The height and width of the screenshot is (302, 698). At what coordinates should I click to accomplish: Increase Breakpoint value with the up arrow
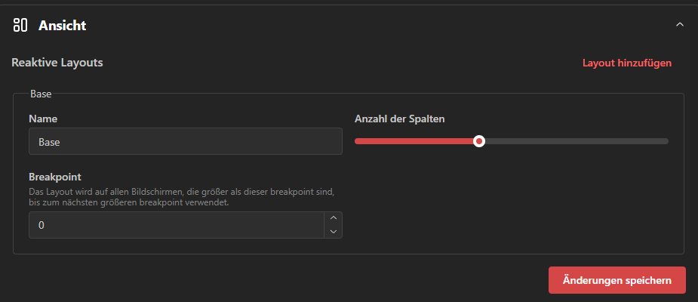pyautogui.click(x=333, y=219)
